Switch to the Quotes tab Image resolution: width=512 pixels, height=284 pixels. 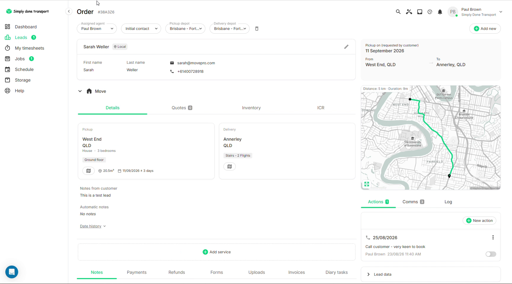182,108
